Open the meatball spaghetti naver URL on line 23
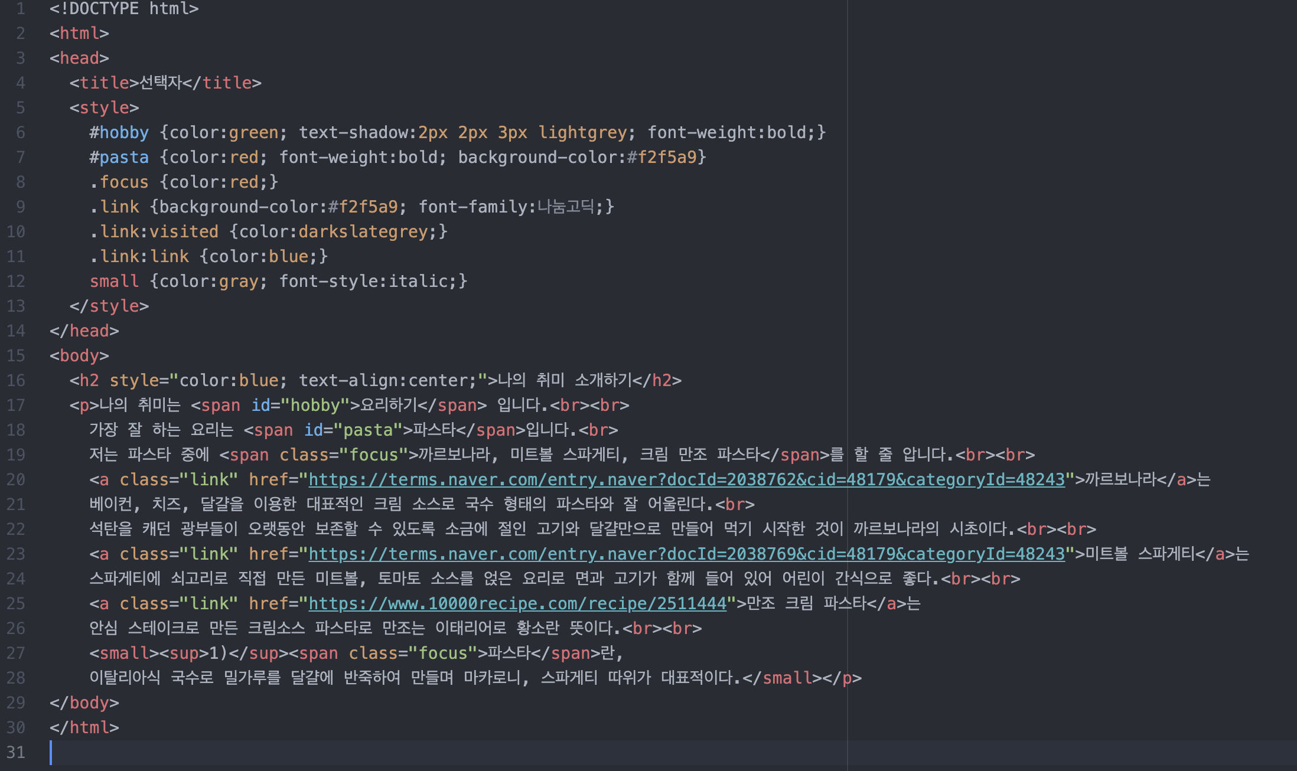 (686, 554)
